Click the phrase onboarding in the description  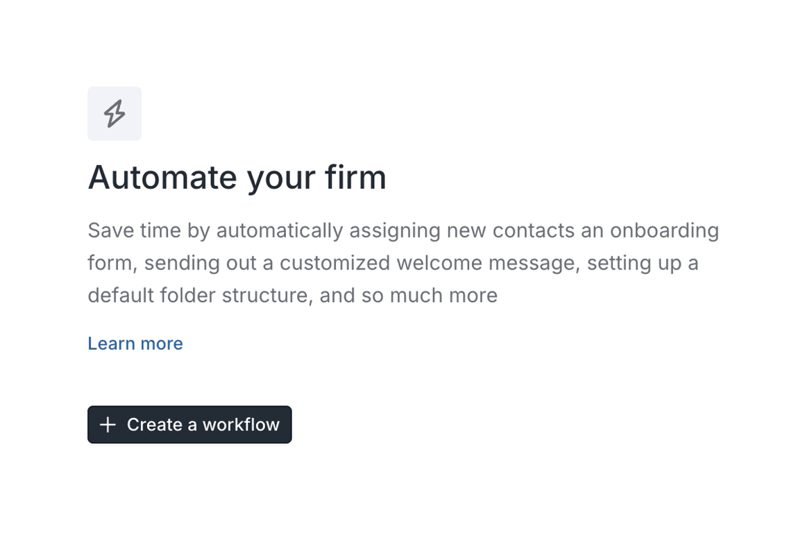[664, 231]
